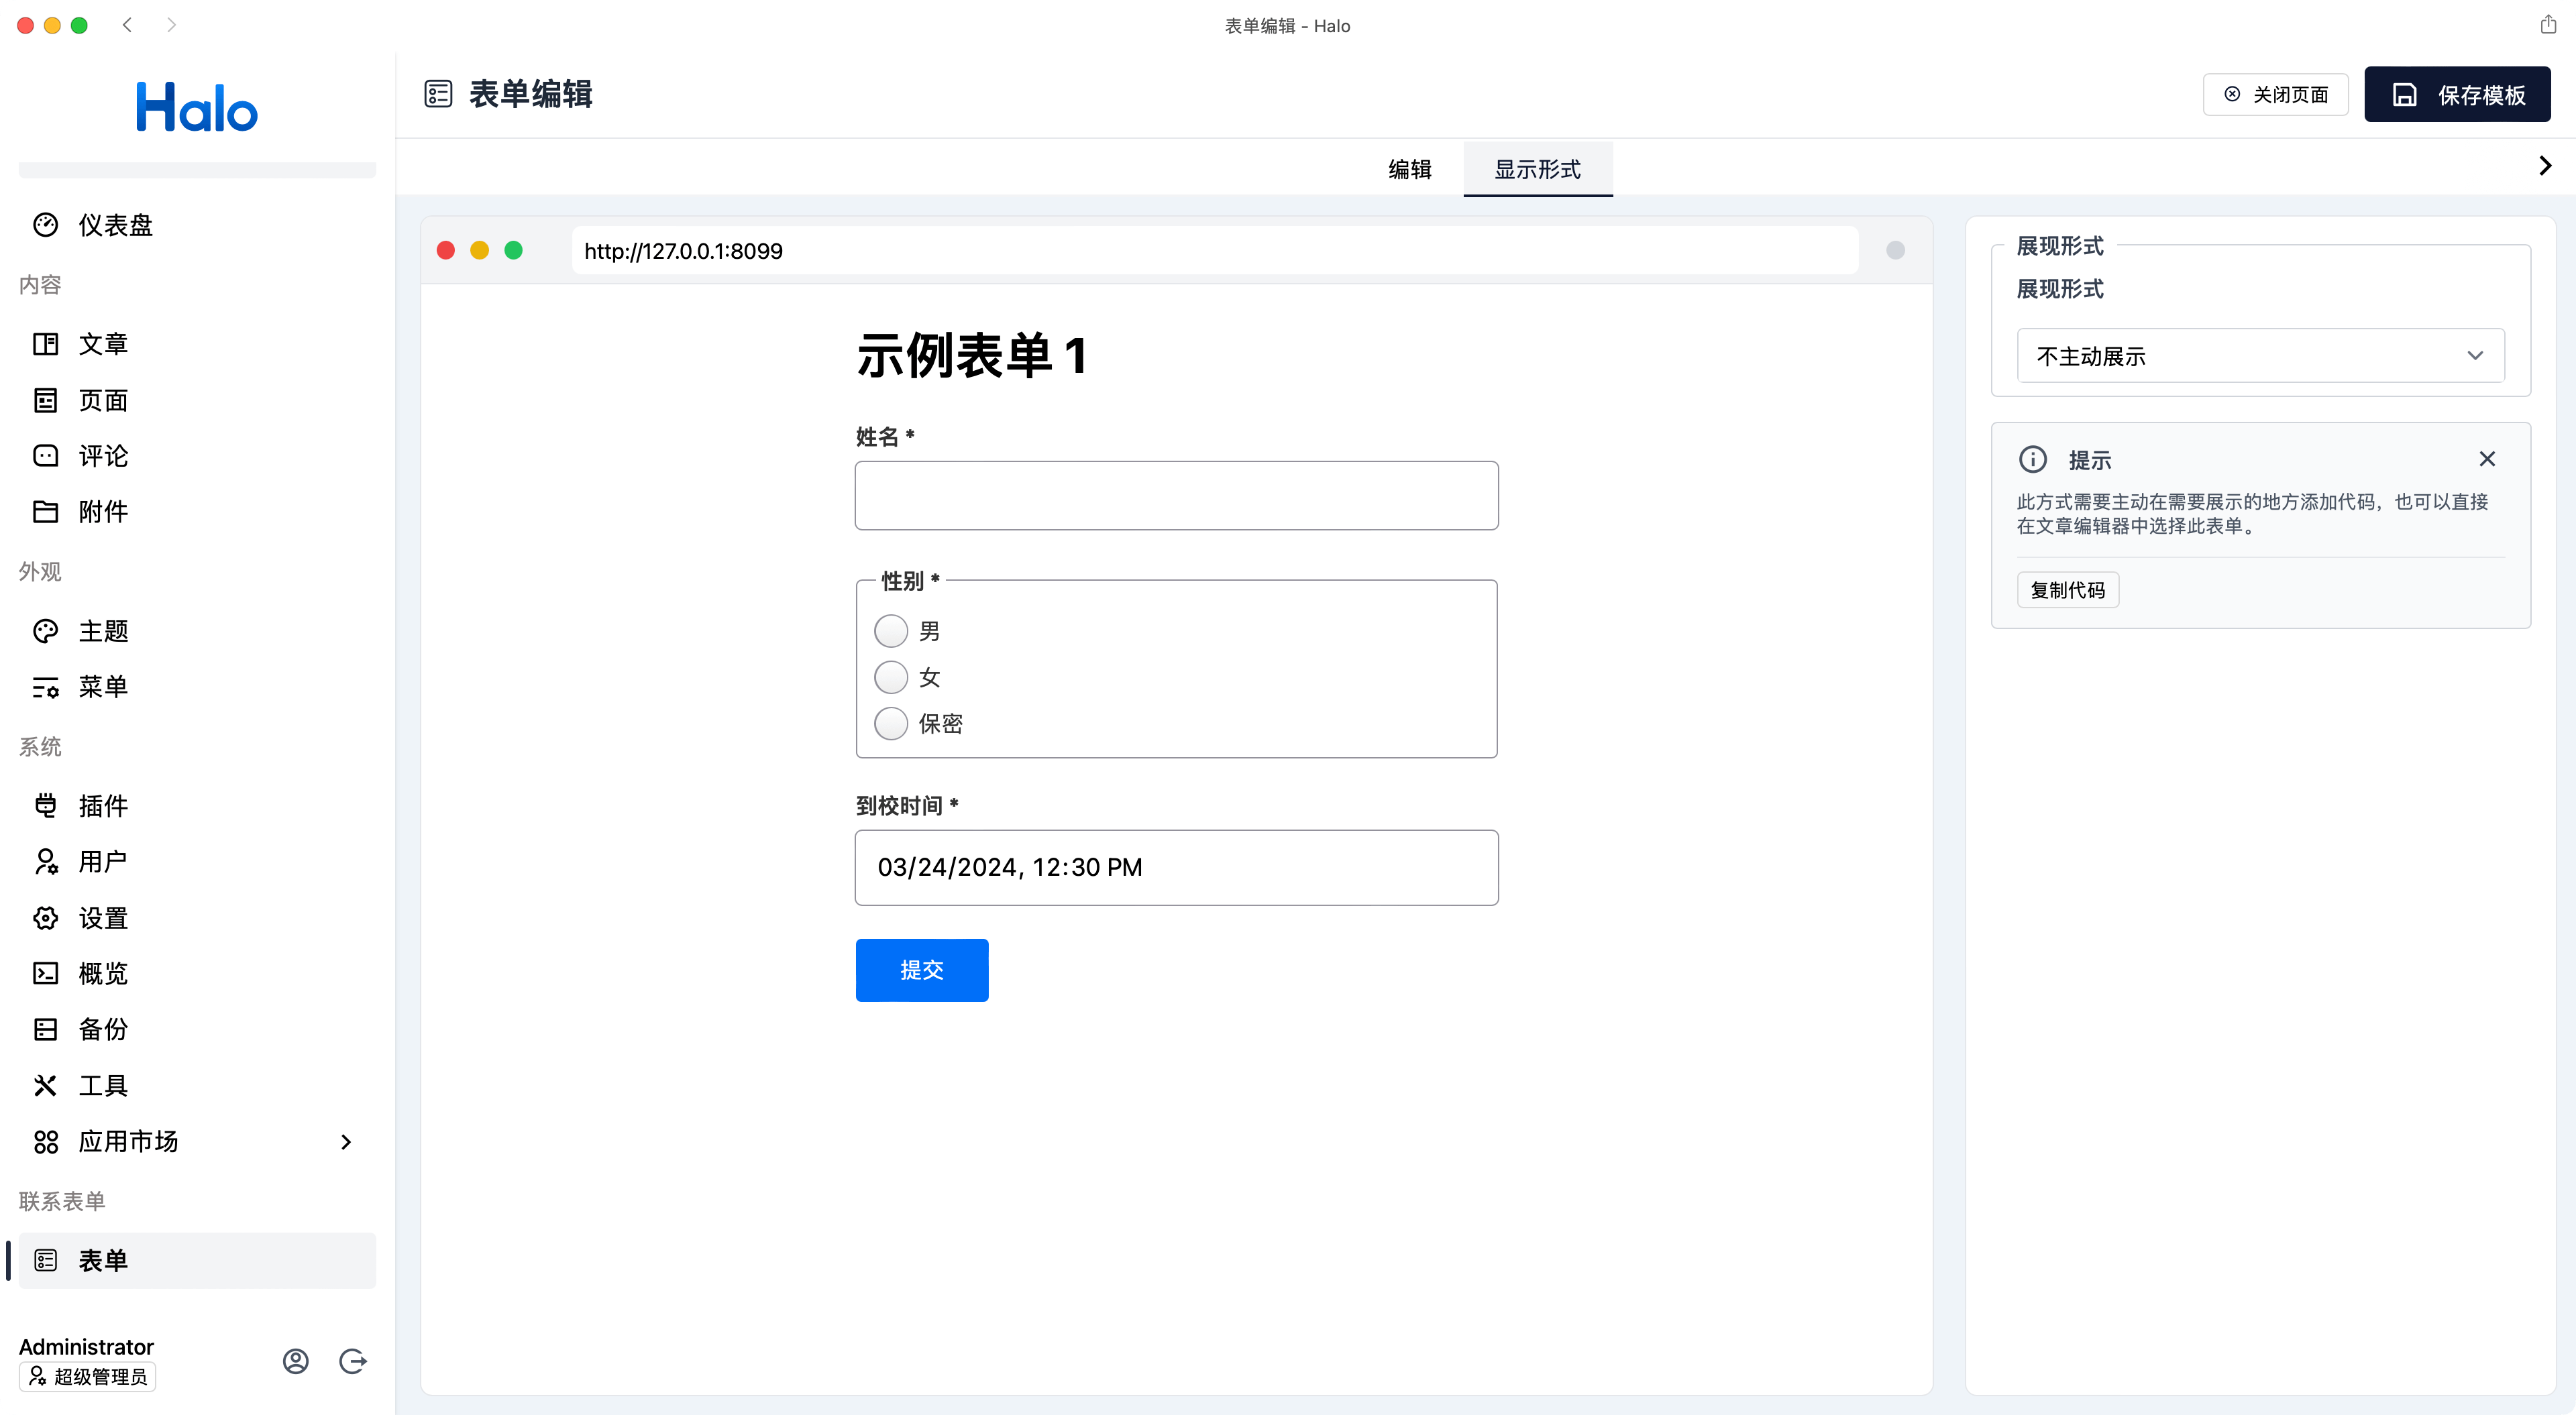Click the 页面 pages icon
Viewport: 2576px width, 1415px height.
click(45, 400)
